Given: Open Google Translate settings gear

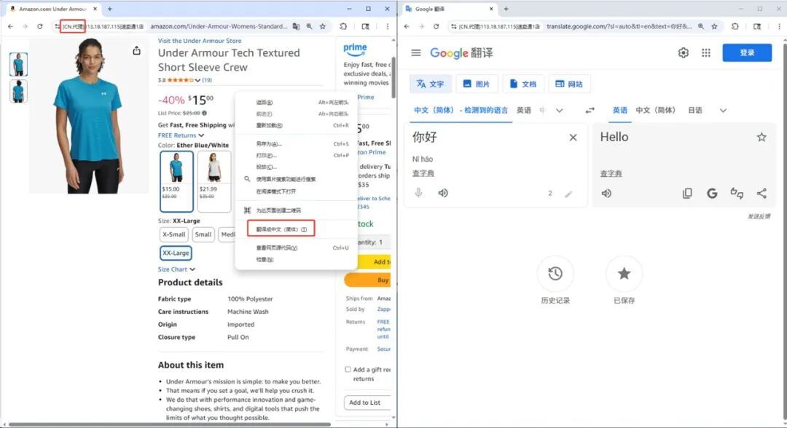Looking at the screenshot, I should (x=683, y=52).
